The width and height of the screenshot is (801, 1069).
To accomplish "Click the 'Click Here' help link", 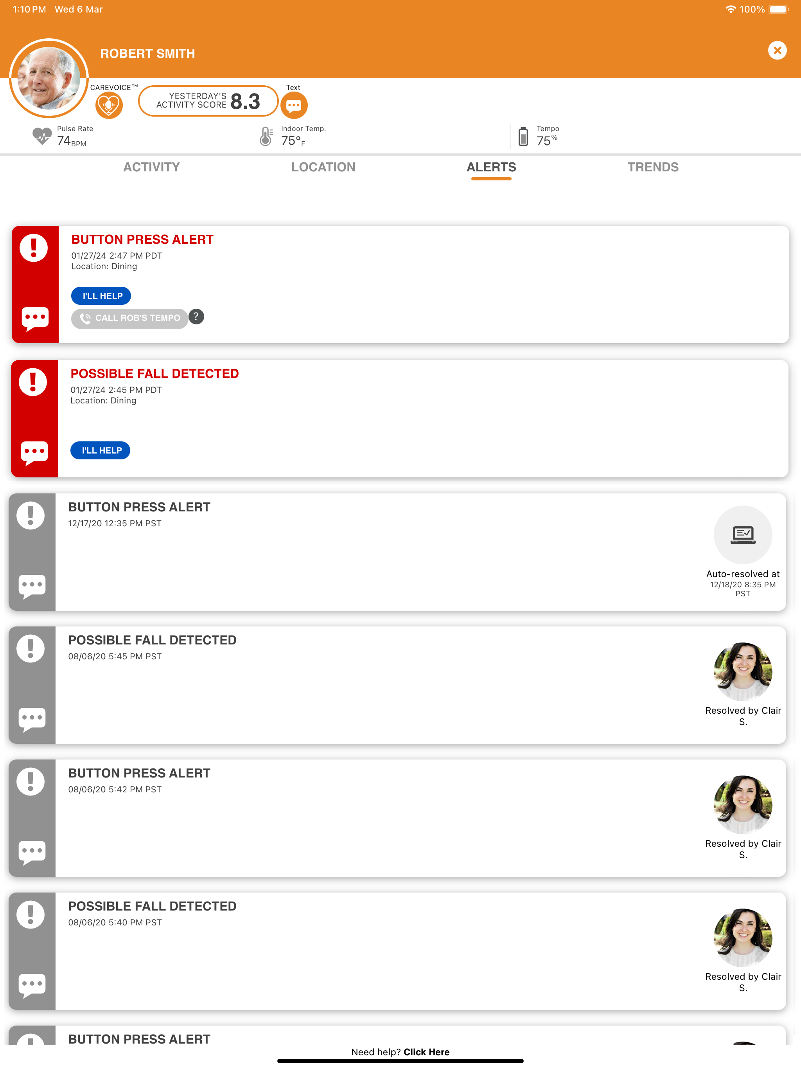I will (426, 1052).
